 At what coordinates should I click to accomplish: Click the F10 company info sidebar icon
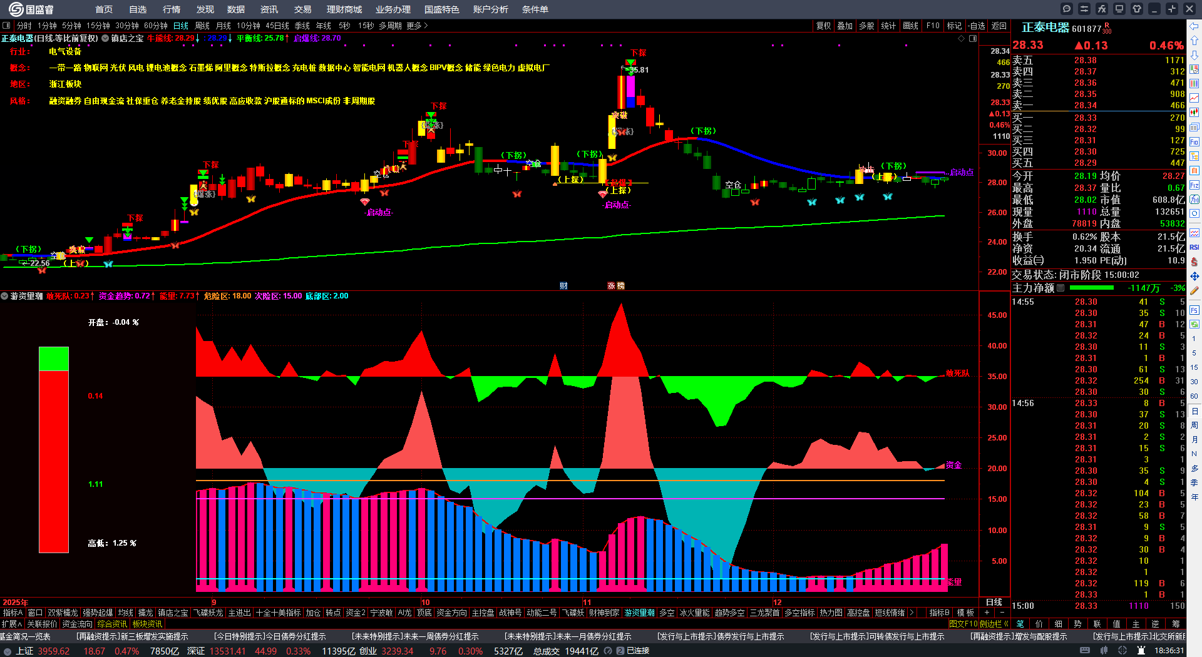1194,142
